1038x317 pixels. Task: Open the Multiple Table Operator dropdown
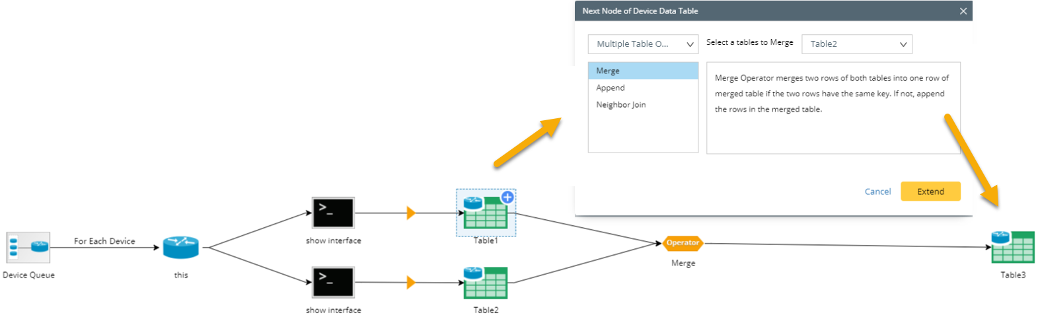pos(643,44)
